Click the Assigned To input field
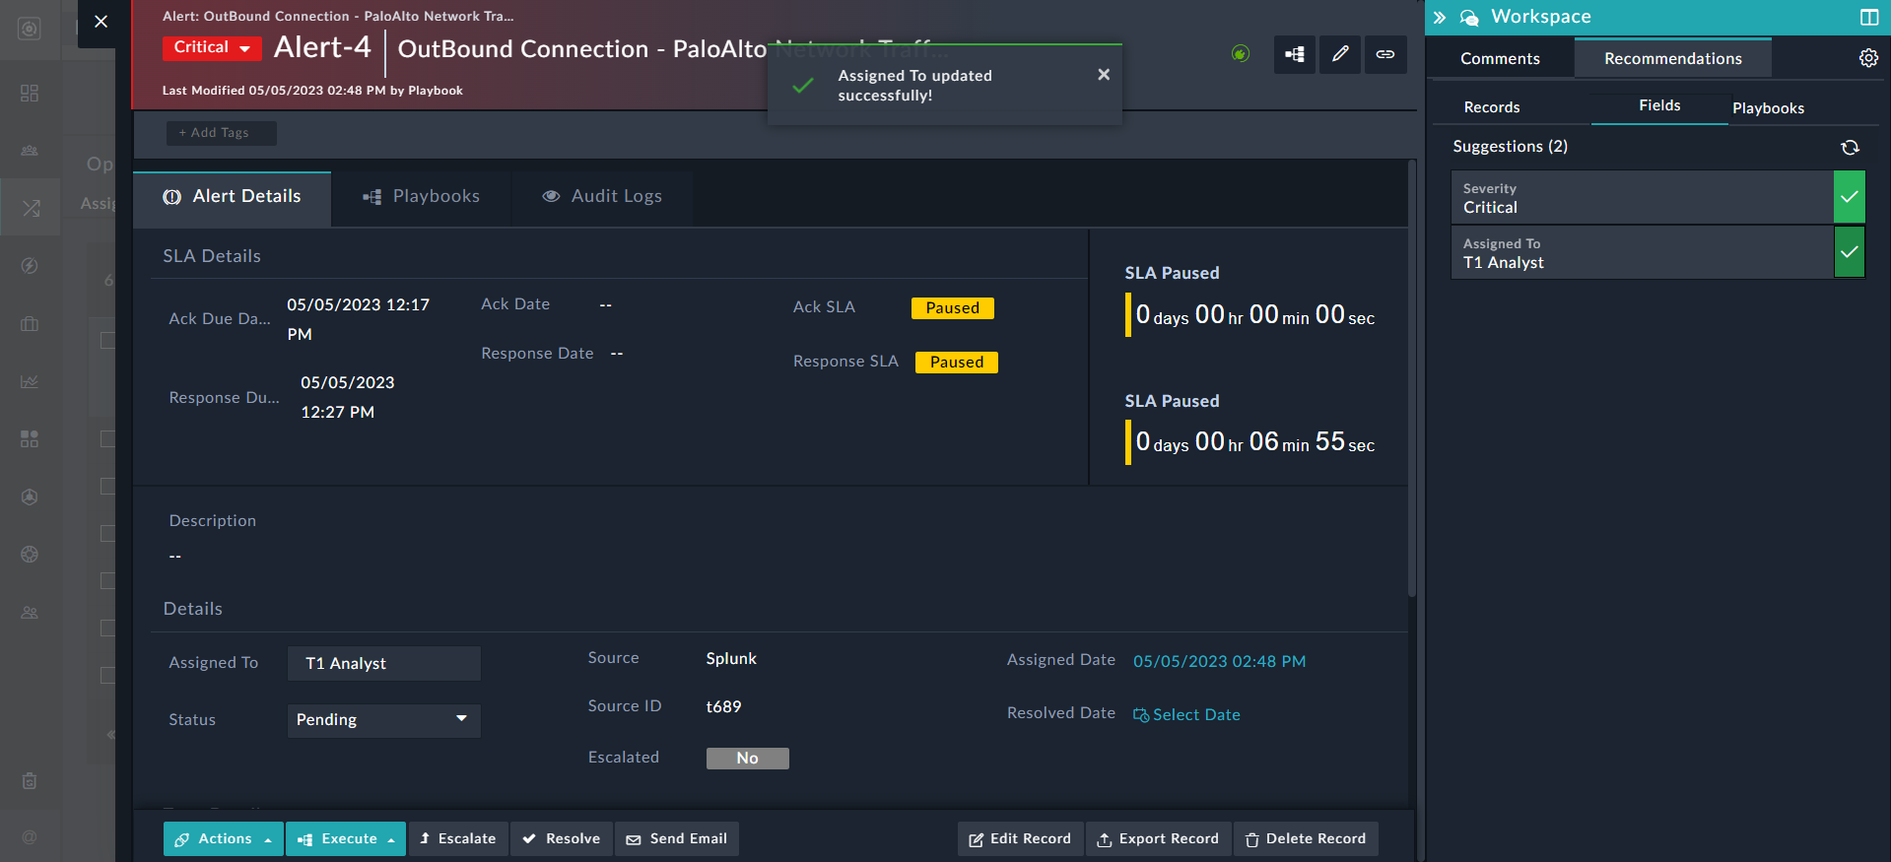This screenshot has height=862, width=1891. pyautogui.click(x=383, y=663)
